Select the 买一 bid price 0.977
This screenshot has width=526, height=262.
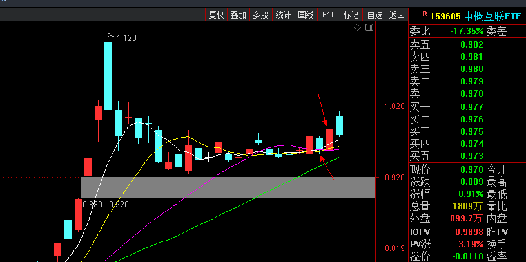point(472,107)
